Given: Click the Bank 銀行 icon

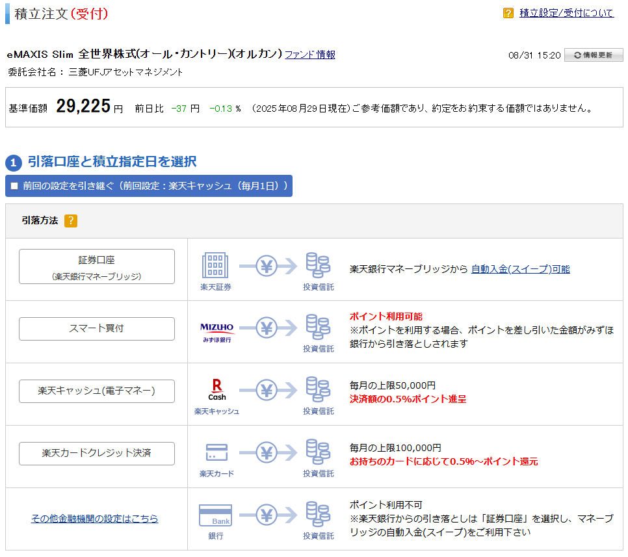Looking at the screenshot, I should pos(215,516).
